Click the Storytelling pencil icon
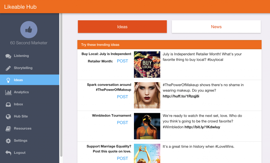Image resolution: width=270 pixels, height=163 pixels. (8, 68)
